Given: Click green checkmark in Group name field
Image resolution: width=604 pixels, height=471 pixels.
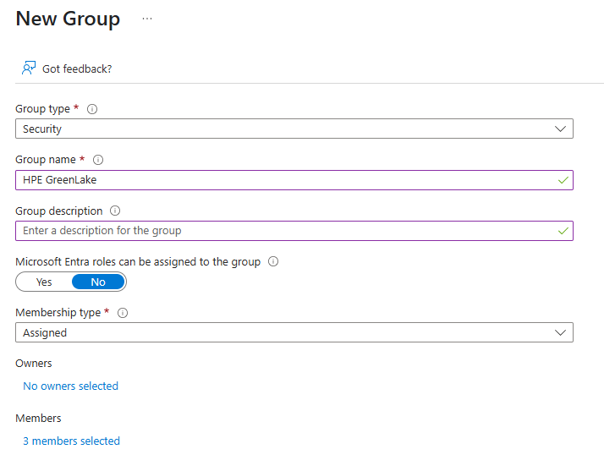Looking at the screenshot, I should tap(563, 179).
